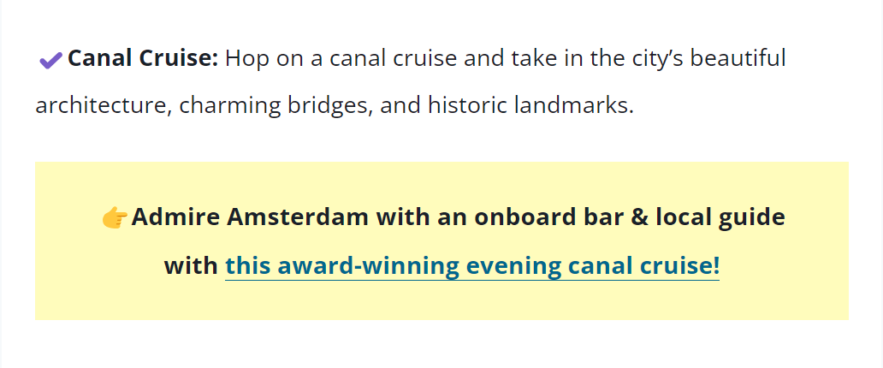Viewport: 883px width, 368px height.
Task: Click the phrase "onboard bar"
Action: tap(548, 217)
